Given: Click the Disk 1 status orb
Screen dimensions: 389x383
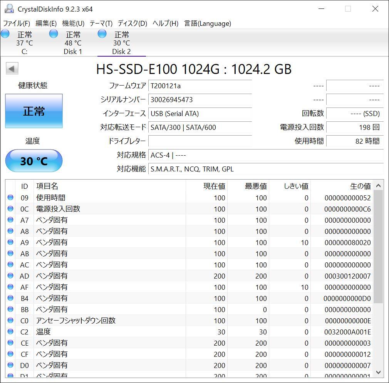Looking at the screenshot, I should (54, 34).
